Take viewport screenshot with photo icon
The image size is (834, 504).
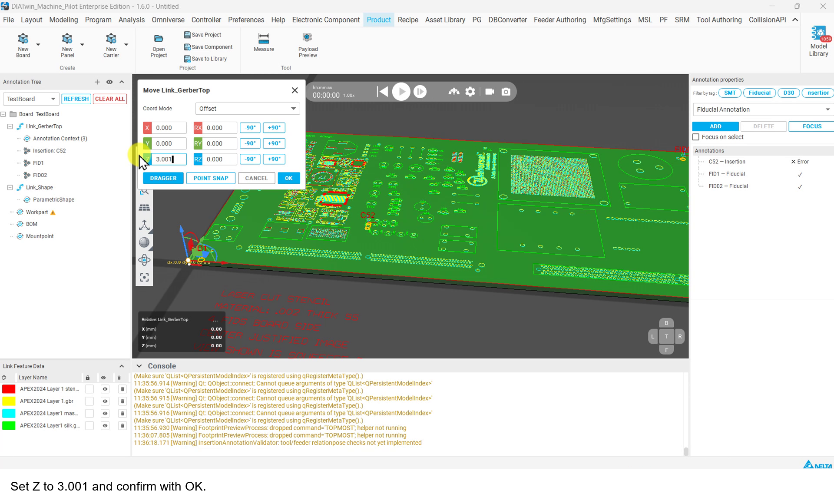click(x=506, y=92)
